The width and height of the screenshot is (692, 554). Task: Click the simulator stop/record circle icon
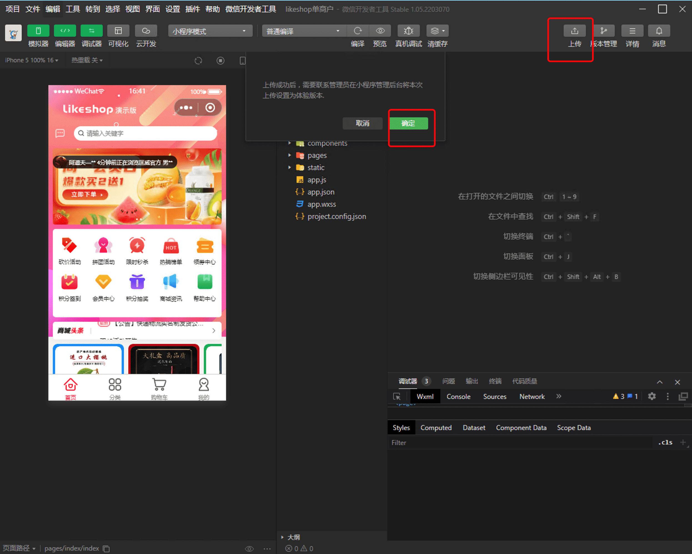tap(220, 60)
